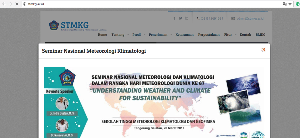Bookmark this page with star icon

click(x=290, y=4)
